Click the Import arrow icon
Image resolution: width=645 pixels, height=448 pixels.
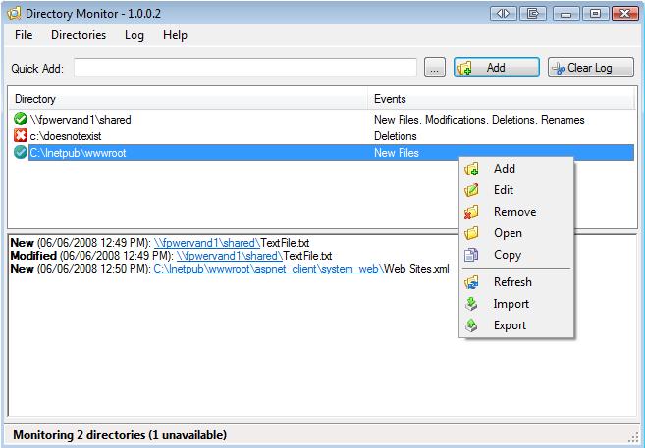pyautogui.click(x=471, y=304)
